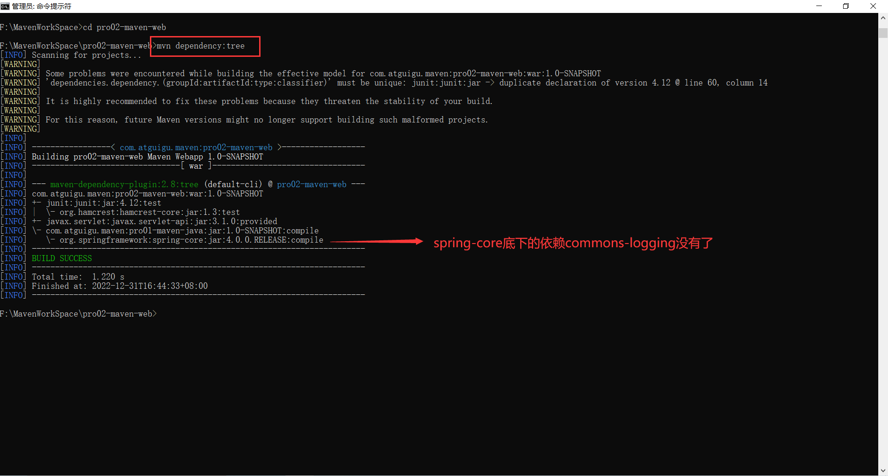Click 'Finished at: 2022-12-31T16:44:33+08:00' line

(119, 286)
